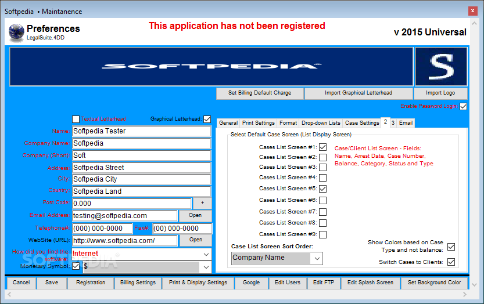Viewport: 484px width, 304px height.
Task: Click the Edit Users button
Action: [x=288, y=283]
